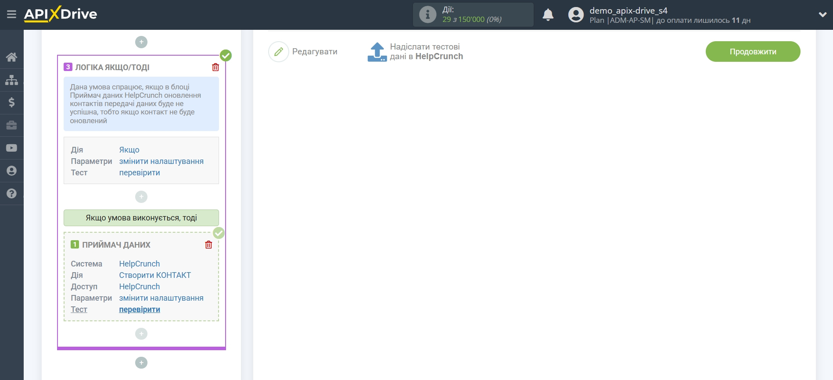
Task: Click green check on Приймач даних block
Action: (x=219, y=233)
